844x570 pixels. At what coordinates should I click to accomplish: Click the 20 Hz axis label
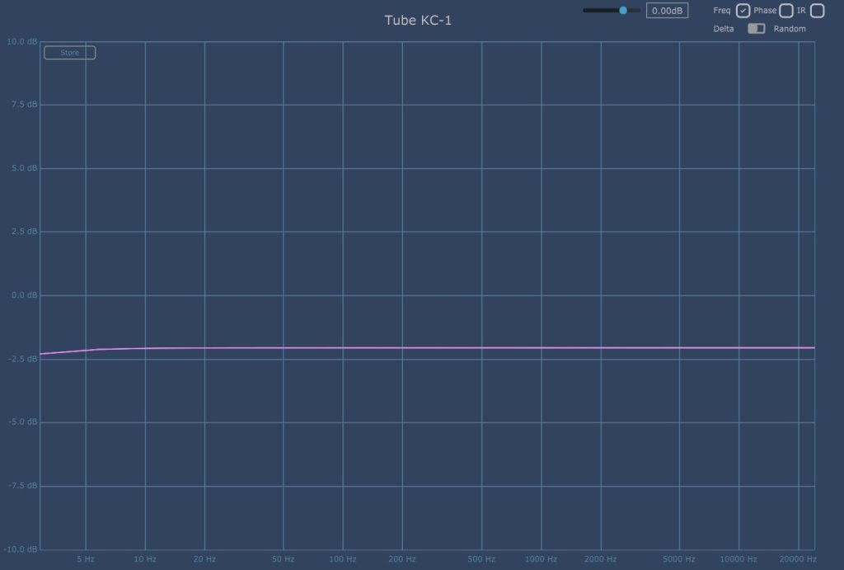point(204,559)
